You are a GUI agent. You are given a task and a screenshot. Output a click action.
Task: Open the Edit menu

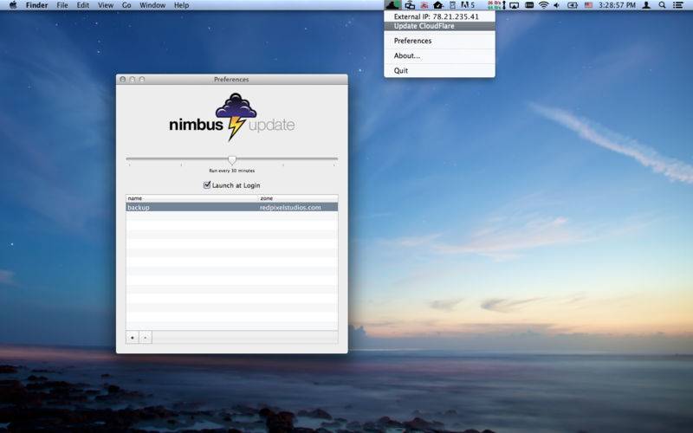82,5
